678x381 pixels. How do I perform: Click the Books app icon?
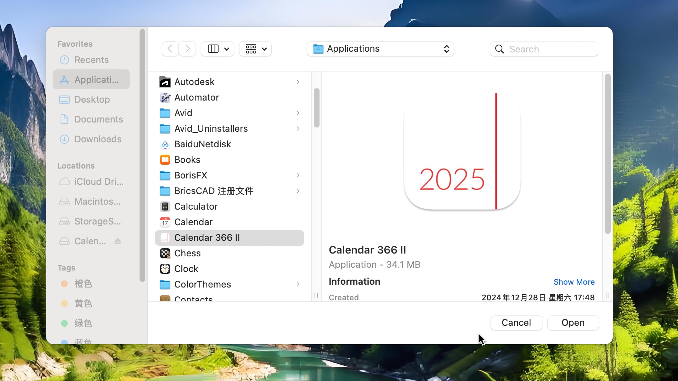[165, 160]
